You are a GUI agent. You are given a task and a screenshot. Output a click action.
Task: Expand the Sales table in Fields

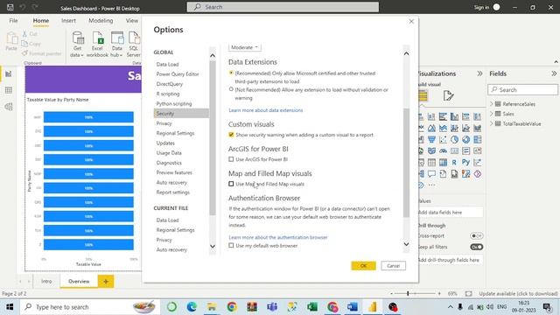click(x=492, y=114)
